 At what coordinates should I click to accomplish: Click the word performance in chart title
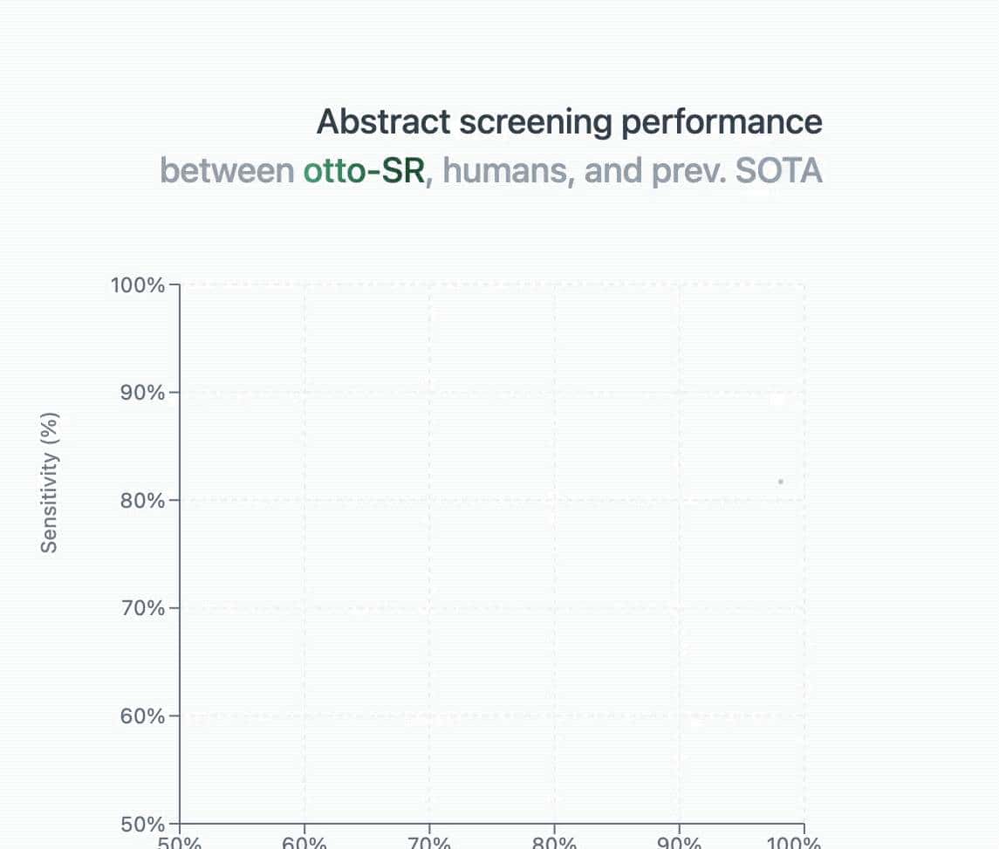click(x=721, y=122)
